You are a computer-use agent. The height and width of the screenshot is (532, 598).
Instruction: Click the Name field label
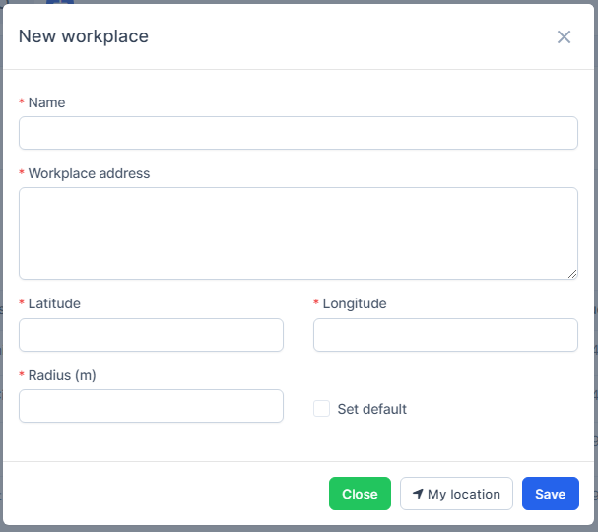46,102
